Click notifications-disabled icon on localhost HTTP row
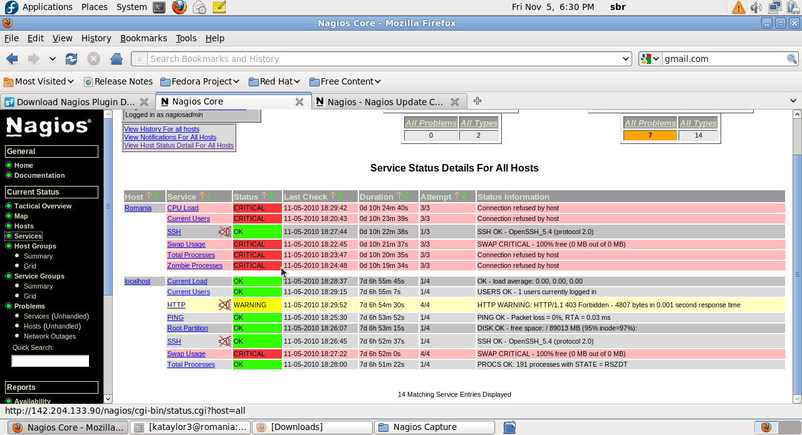Viewport: 802px width, 435px height. (225, 305)
